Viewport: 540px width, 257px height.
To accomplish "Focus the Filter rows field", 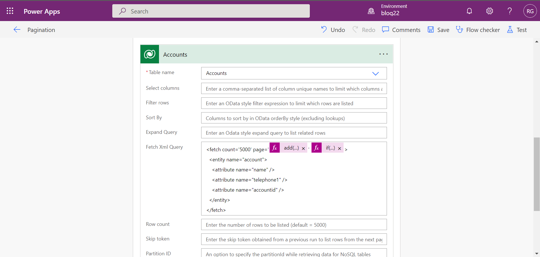I will (294, 103).
